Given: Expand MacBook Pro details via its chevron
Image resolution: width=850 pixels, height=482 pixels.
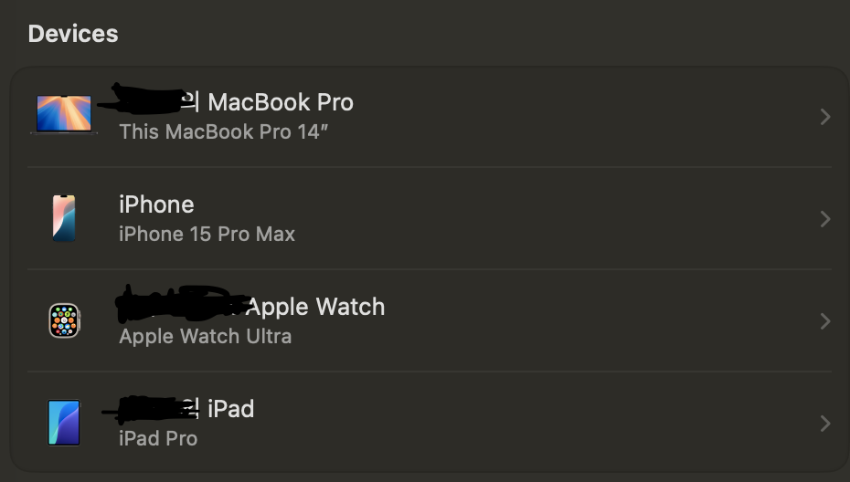Looking at the screenshot, I should click(825, 117).
